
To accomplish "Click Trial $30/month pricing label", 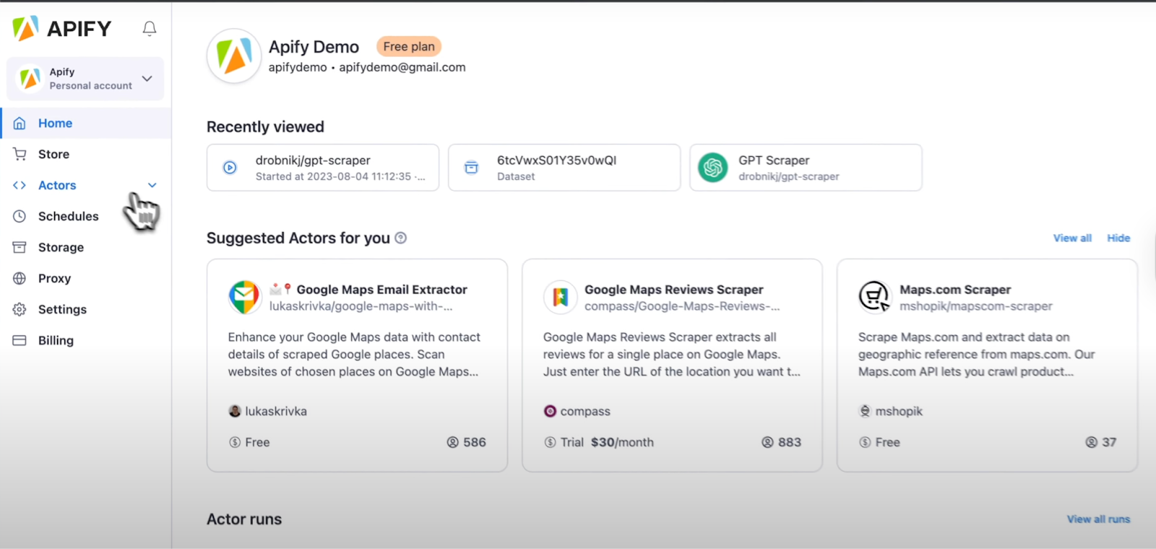I will [x=599, y=442].
